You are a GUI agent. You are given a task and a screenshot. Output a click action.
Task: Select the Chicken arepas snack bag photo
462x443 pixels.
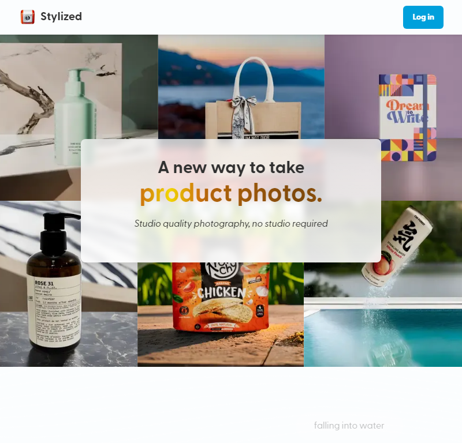pos(221,314)
